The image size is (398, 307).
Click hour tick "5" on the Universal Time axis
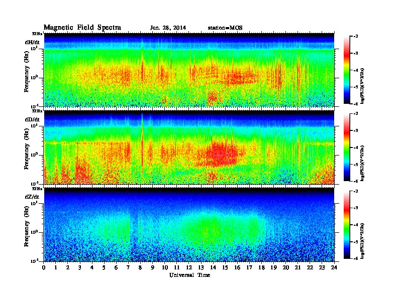pos(105,268)
